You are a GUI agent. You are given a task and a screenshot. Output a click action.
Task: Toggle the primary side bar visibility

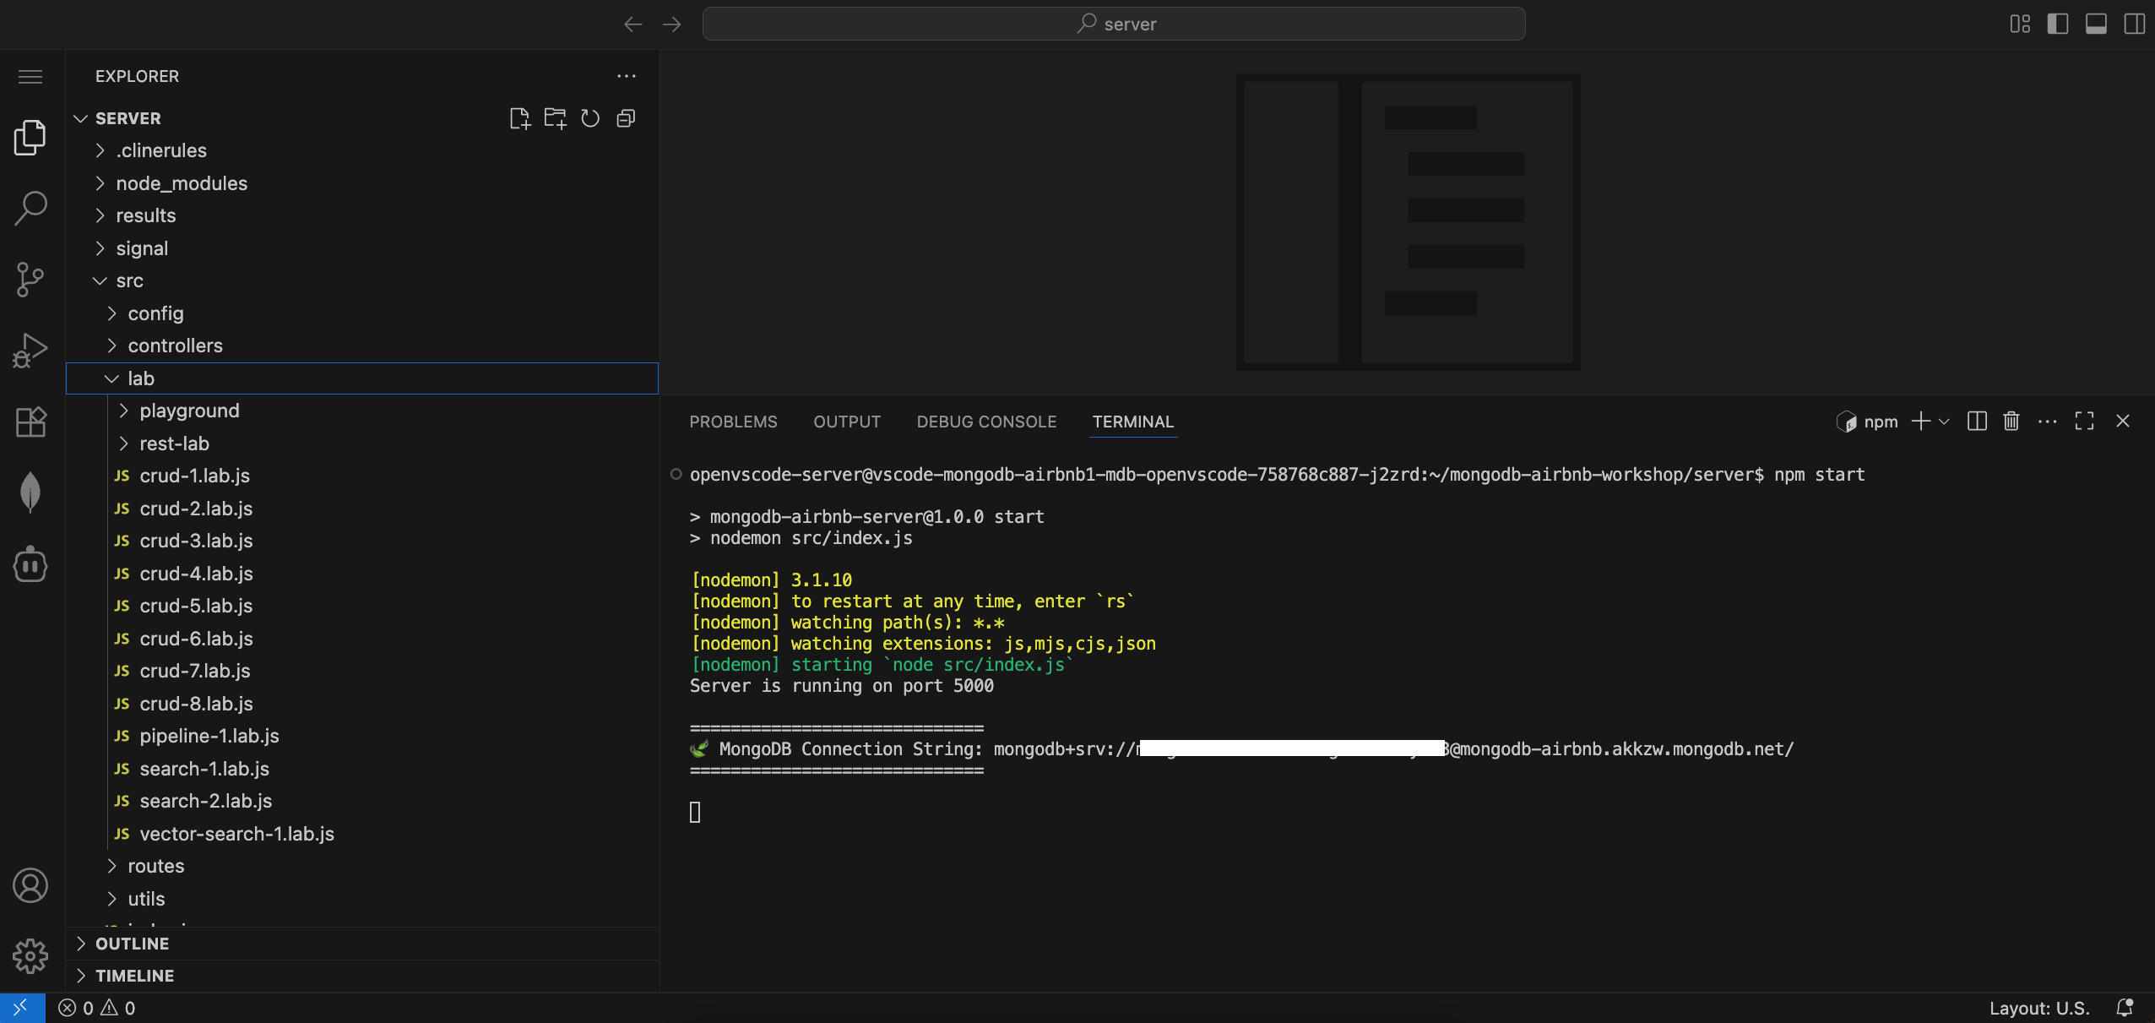point(2058,24)
